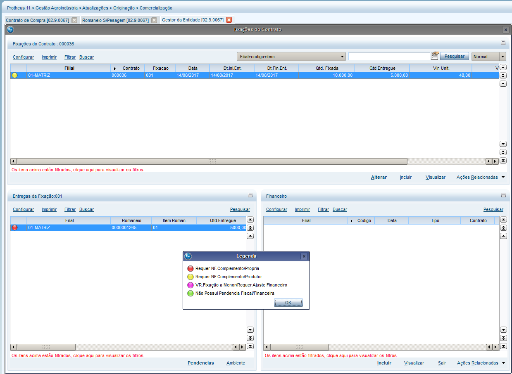Close the Legenda dialog with X

coord(304,256)
